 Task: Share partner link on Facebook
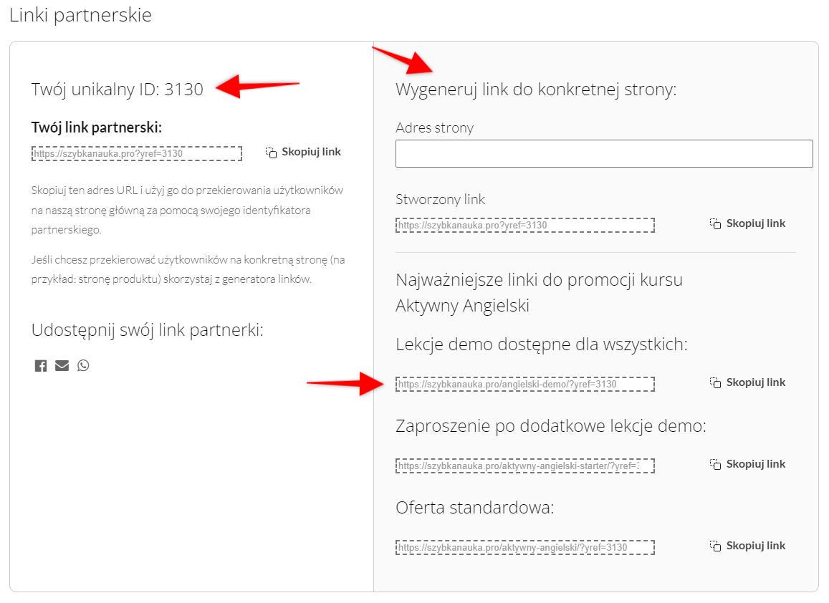41,366
